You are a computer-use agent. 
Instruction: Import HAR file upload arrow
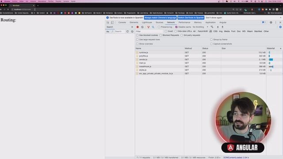(x=218, y=27)
